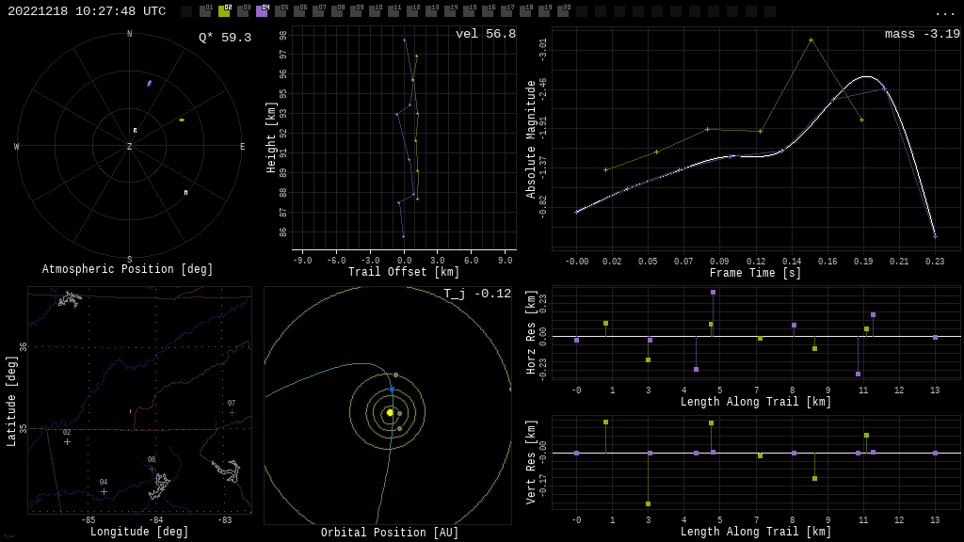Click station 04 purple cross on map
The width and height of the screenshot is (964, 542).
tap(104, 491)
